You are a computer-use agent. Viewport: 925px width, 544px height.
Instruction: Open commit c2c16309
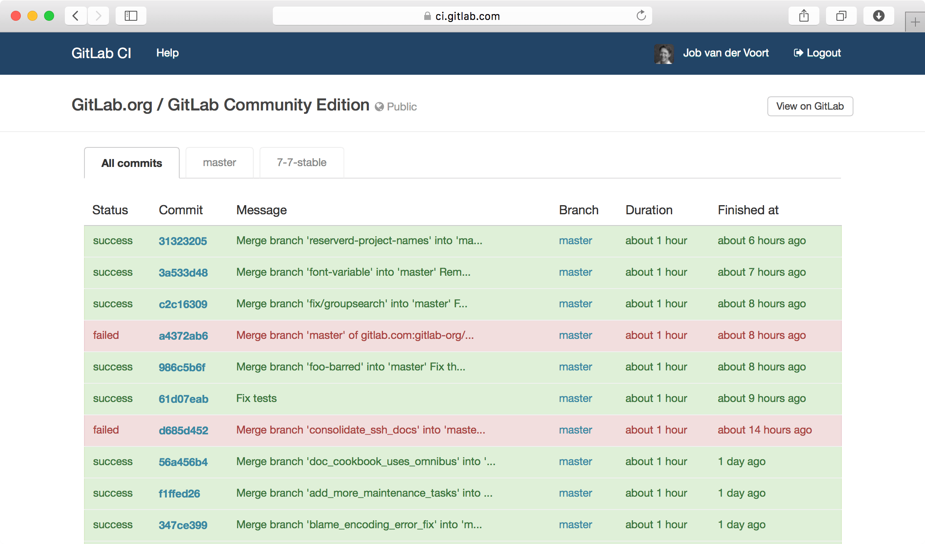tap(183, 304)
